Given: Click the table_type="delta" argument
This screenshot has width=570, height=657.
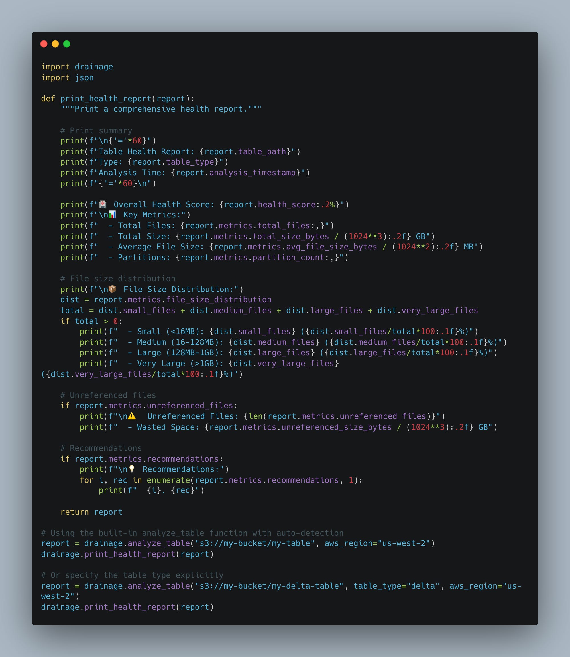Looking at the screenshot, I should tap(396, 586).
